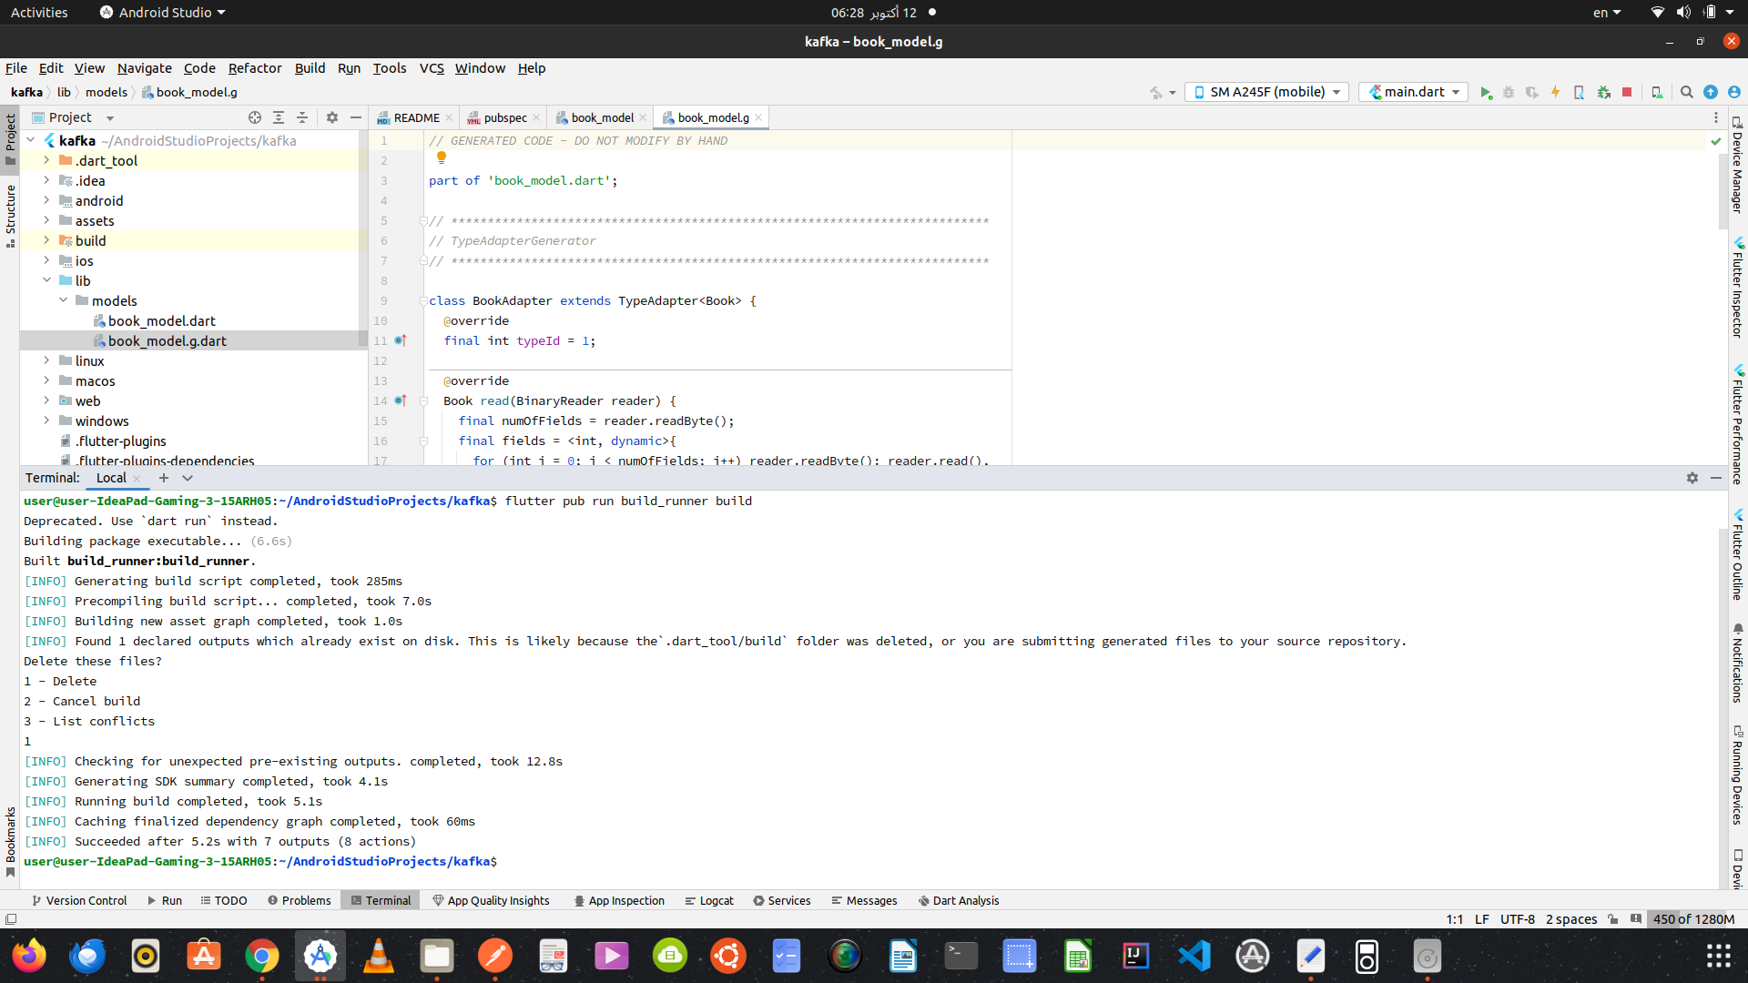The image size is (1748, 983).
Task: Open the SM A245F device selector dropdown
Action: pos(1267,92)
